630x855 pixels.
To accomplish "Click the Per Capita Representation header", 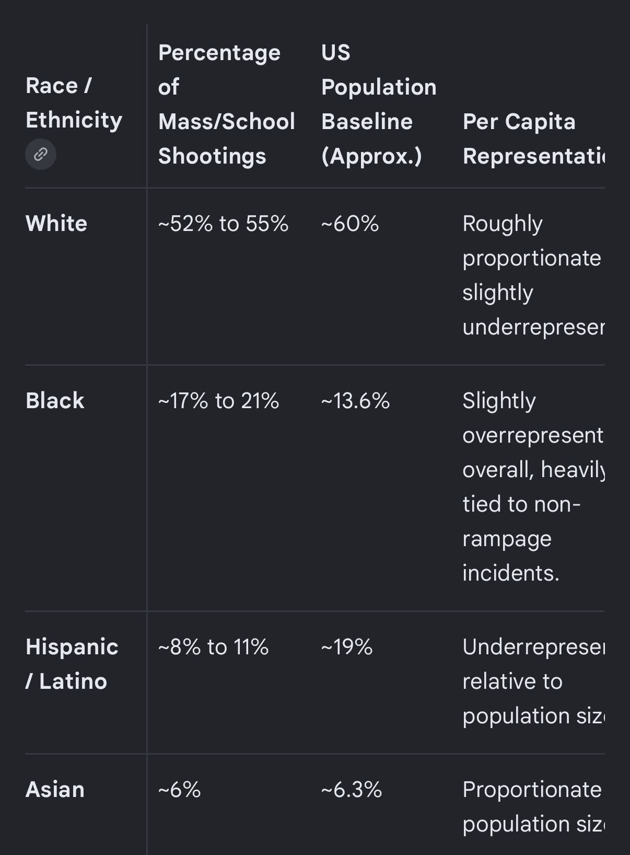I will click(533, 138).
